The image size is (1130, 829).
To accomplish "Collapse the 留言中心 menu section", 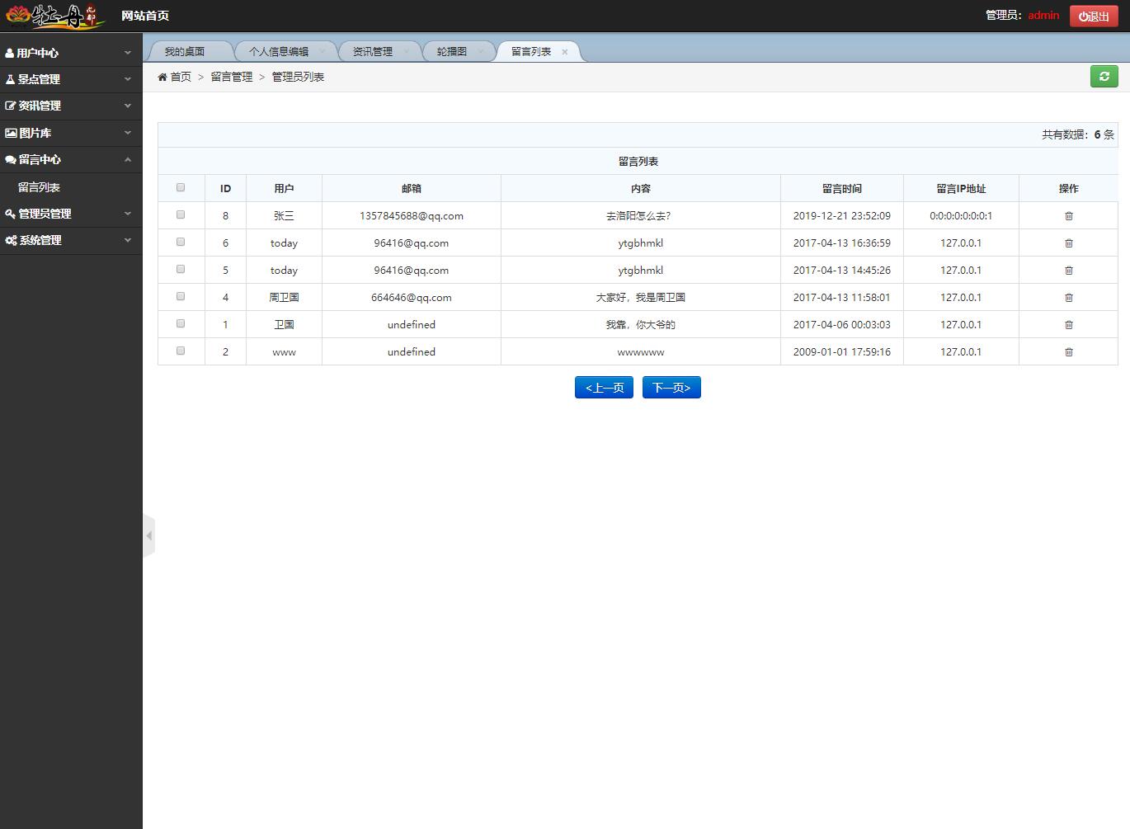I will 70,160.
